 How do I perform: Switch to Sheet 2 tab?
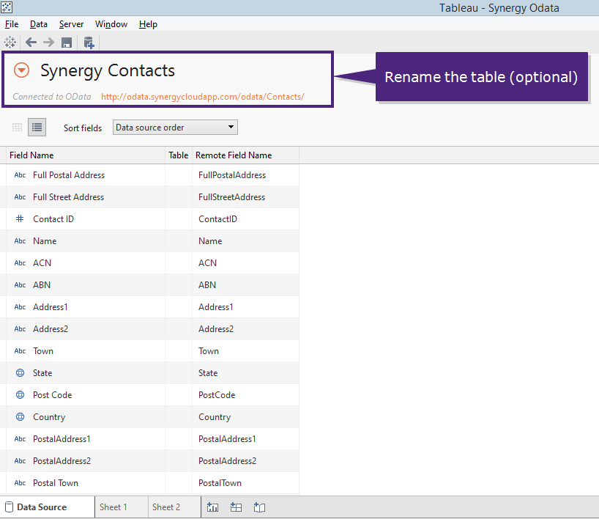click(174, 507)
